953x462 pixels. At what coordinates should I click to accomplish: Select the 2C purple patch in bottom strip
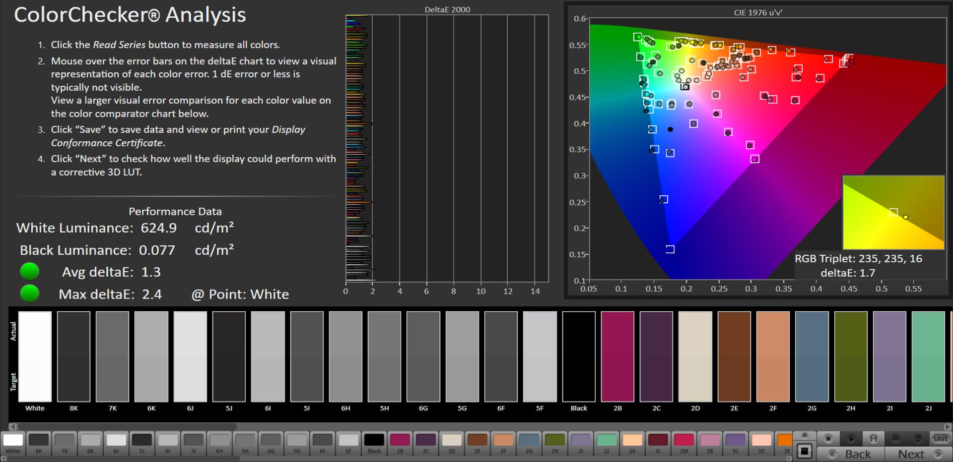pos(426,443)
